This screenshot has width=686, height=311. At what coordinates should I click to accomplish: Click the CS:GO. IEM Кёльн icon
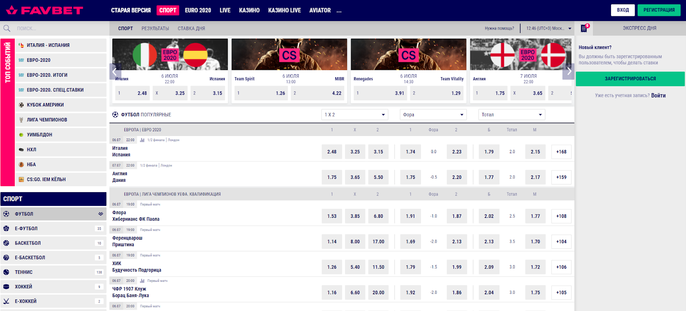point(21,179)
